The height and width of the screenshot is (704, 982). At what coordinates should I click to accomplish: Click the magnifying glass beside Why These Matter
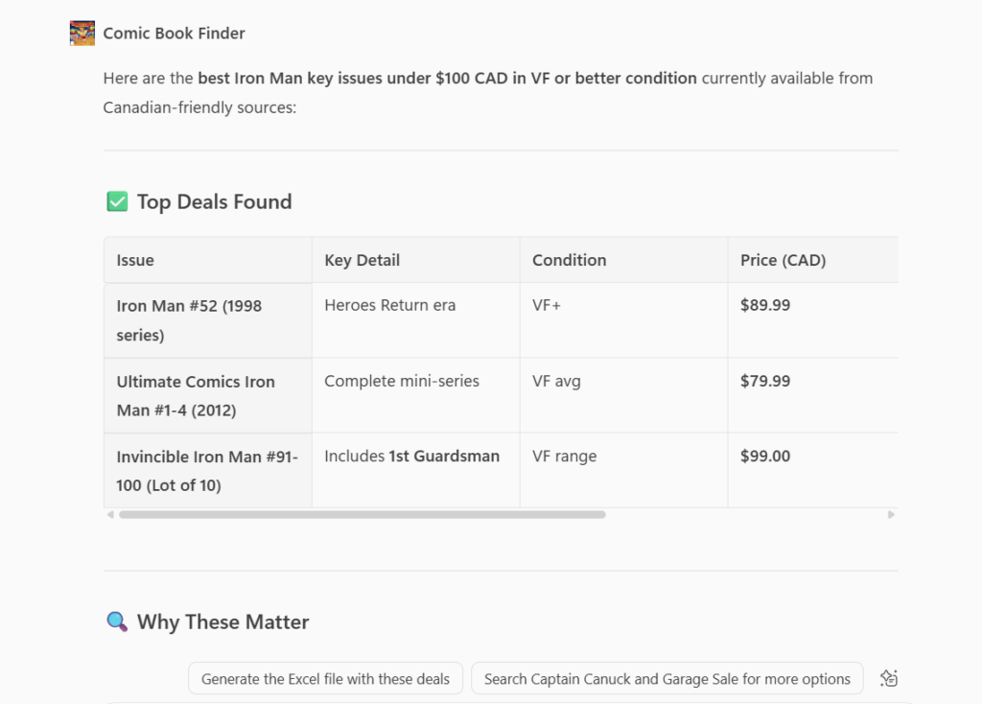click(x=117, y=622)
